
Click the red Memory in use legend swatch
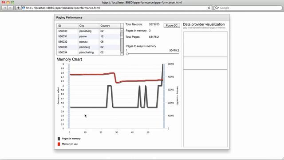(59, 144)
